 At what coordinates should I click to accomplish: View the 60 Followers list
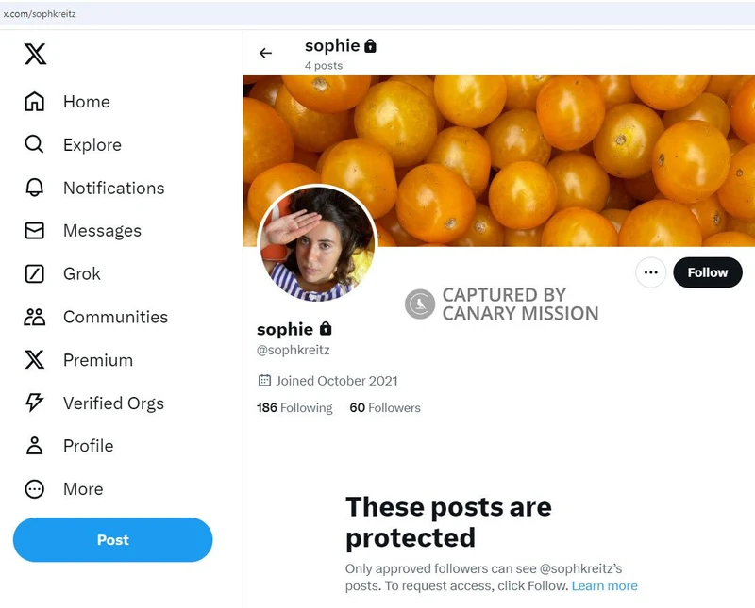[x=385, y=408]
